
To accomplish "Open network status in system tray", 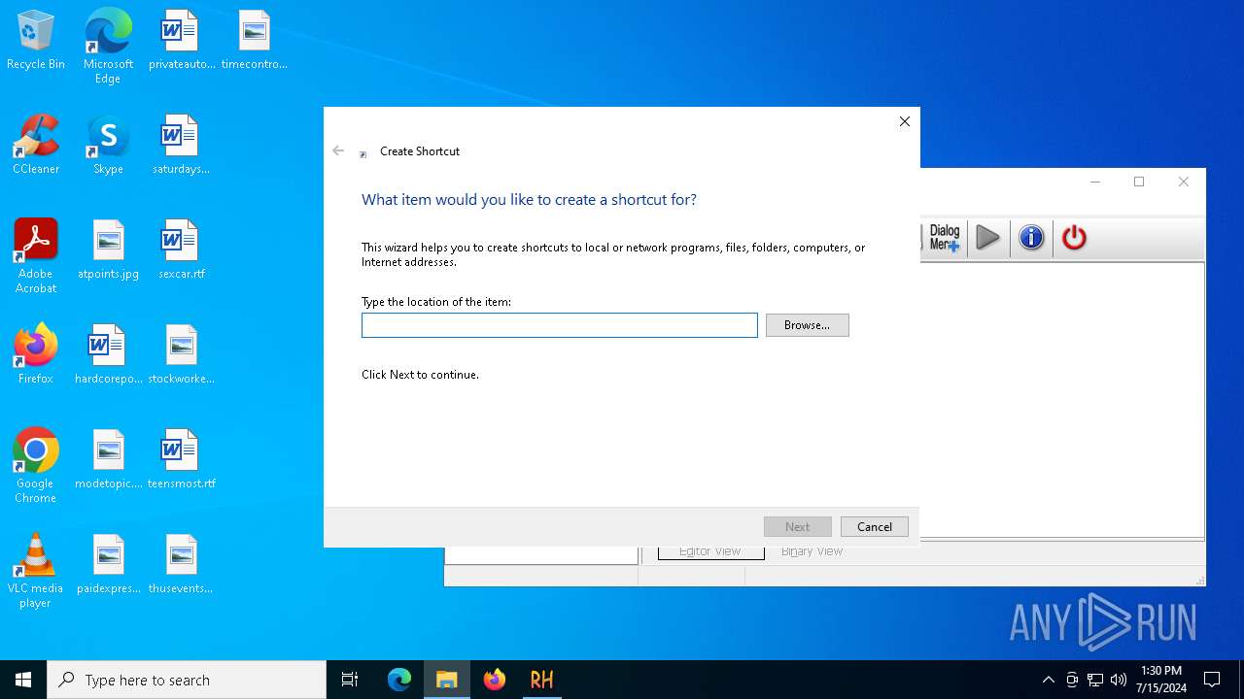I will point(1095,680).
